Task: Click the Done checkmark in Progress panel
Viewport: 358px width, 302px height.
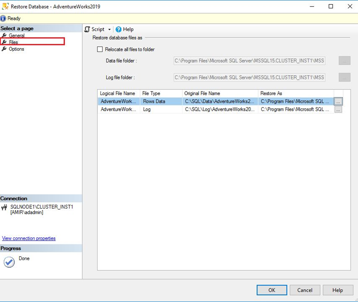Action: (x=10, y=262)
